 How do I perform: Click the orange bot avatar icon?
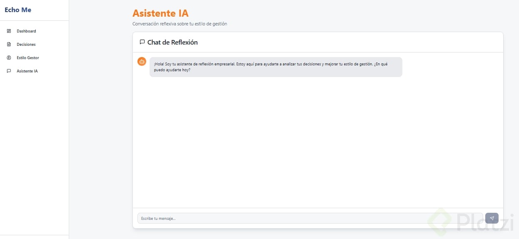pos(142,62)
